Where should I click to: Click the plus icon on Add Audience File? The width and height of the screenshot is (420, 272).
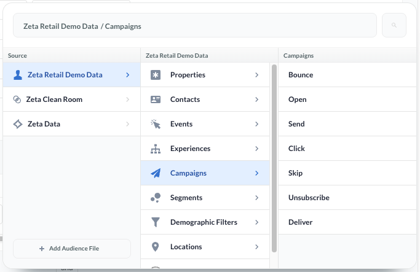[x=42, y=249]
